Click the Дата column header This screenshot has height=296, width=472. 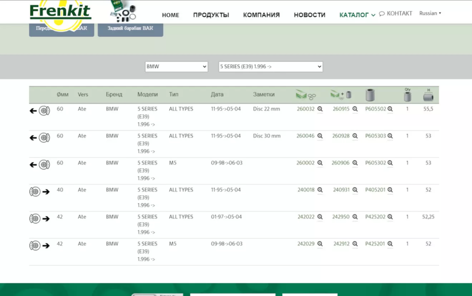[x=217, y=95]
